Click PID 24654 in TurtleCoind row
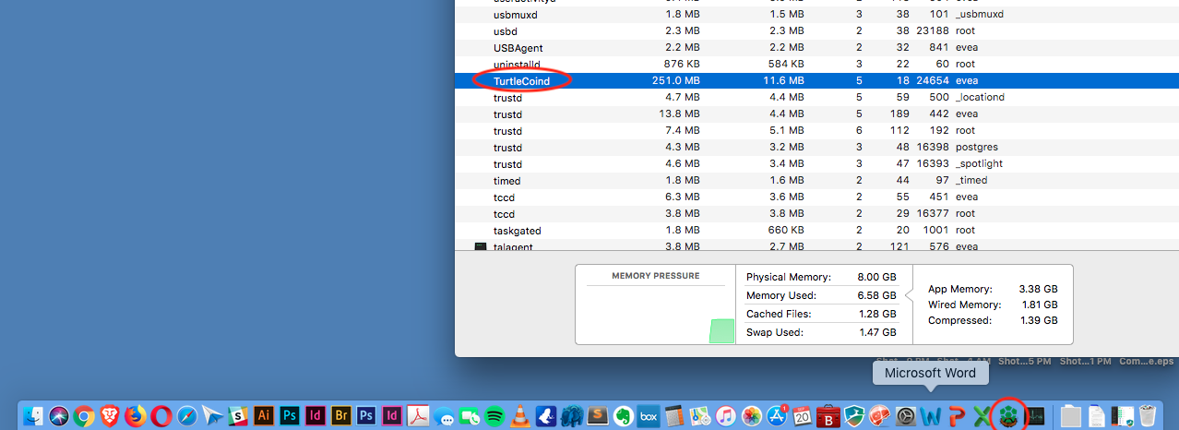Image resolution: width=1179 pixels, height=430 pixels. pos(933,81)
